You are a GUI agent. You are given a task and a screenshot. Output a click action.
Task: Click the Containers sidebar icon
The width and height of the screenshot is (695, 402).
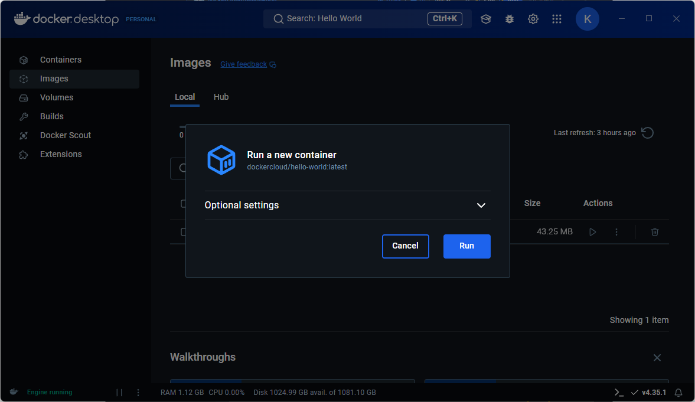[x=24, y=60]
